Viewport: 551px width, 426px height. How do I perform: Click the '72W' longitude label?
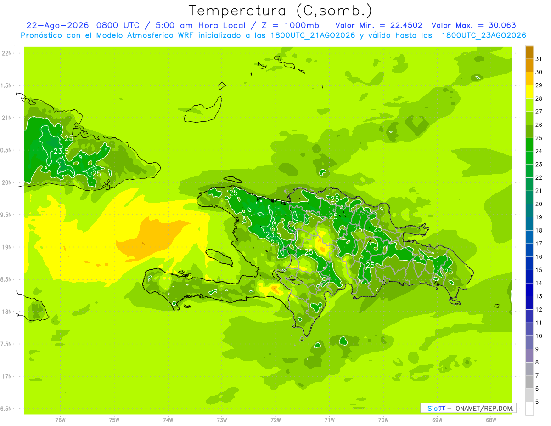[x=275, y=420]
